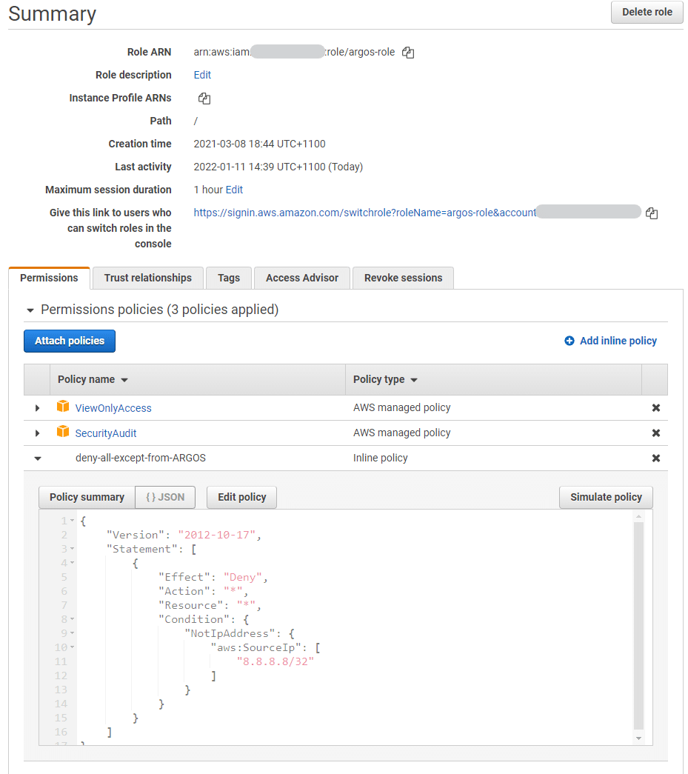The width and height of the screenshot is (688, 774).
Task: Open the Policy type sort dropdown
Action: coord(412,378)
